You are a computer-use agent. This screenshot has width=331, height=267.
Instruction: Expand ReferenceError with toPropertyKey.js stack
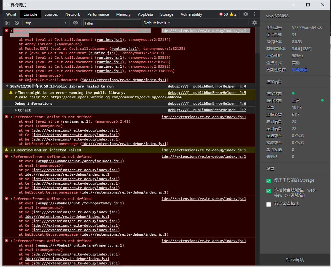pyautogui.click(x=12, y=199)
